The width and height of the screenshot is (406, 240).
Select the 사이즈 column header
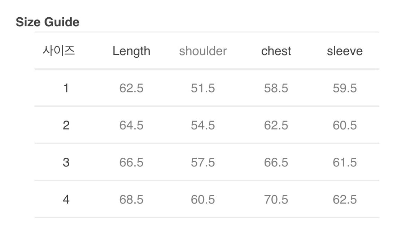pyautogui.click(x=59, y=51)
